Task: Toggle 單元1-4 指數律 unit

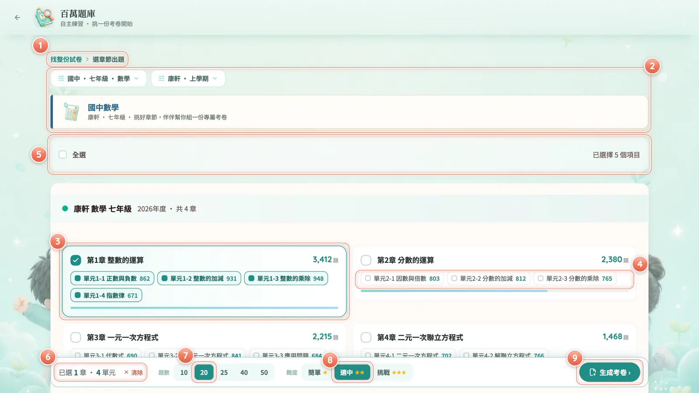Action: (106, 296)
